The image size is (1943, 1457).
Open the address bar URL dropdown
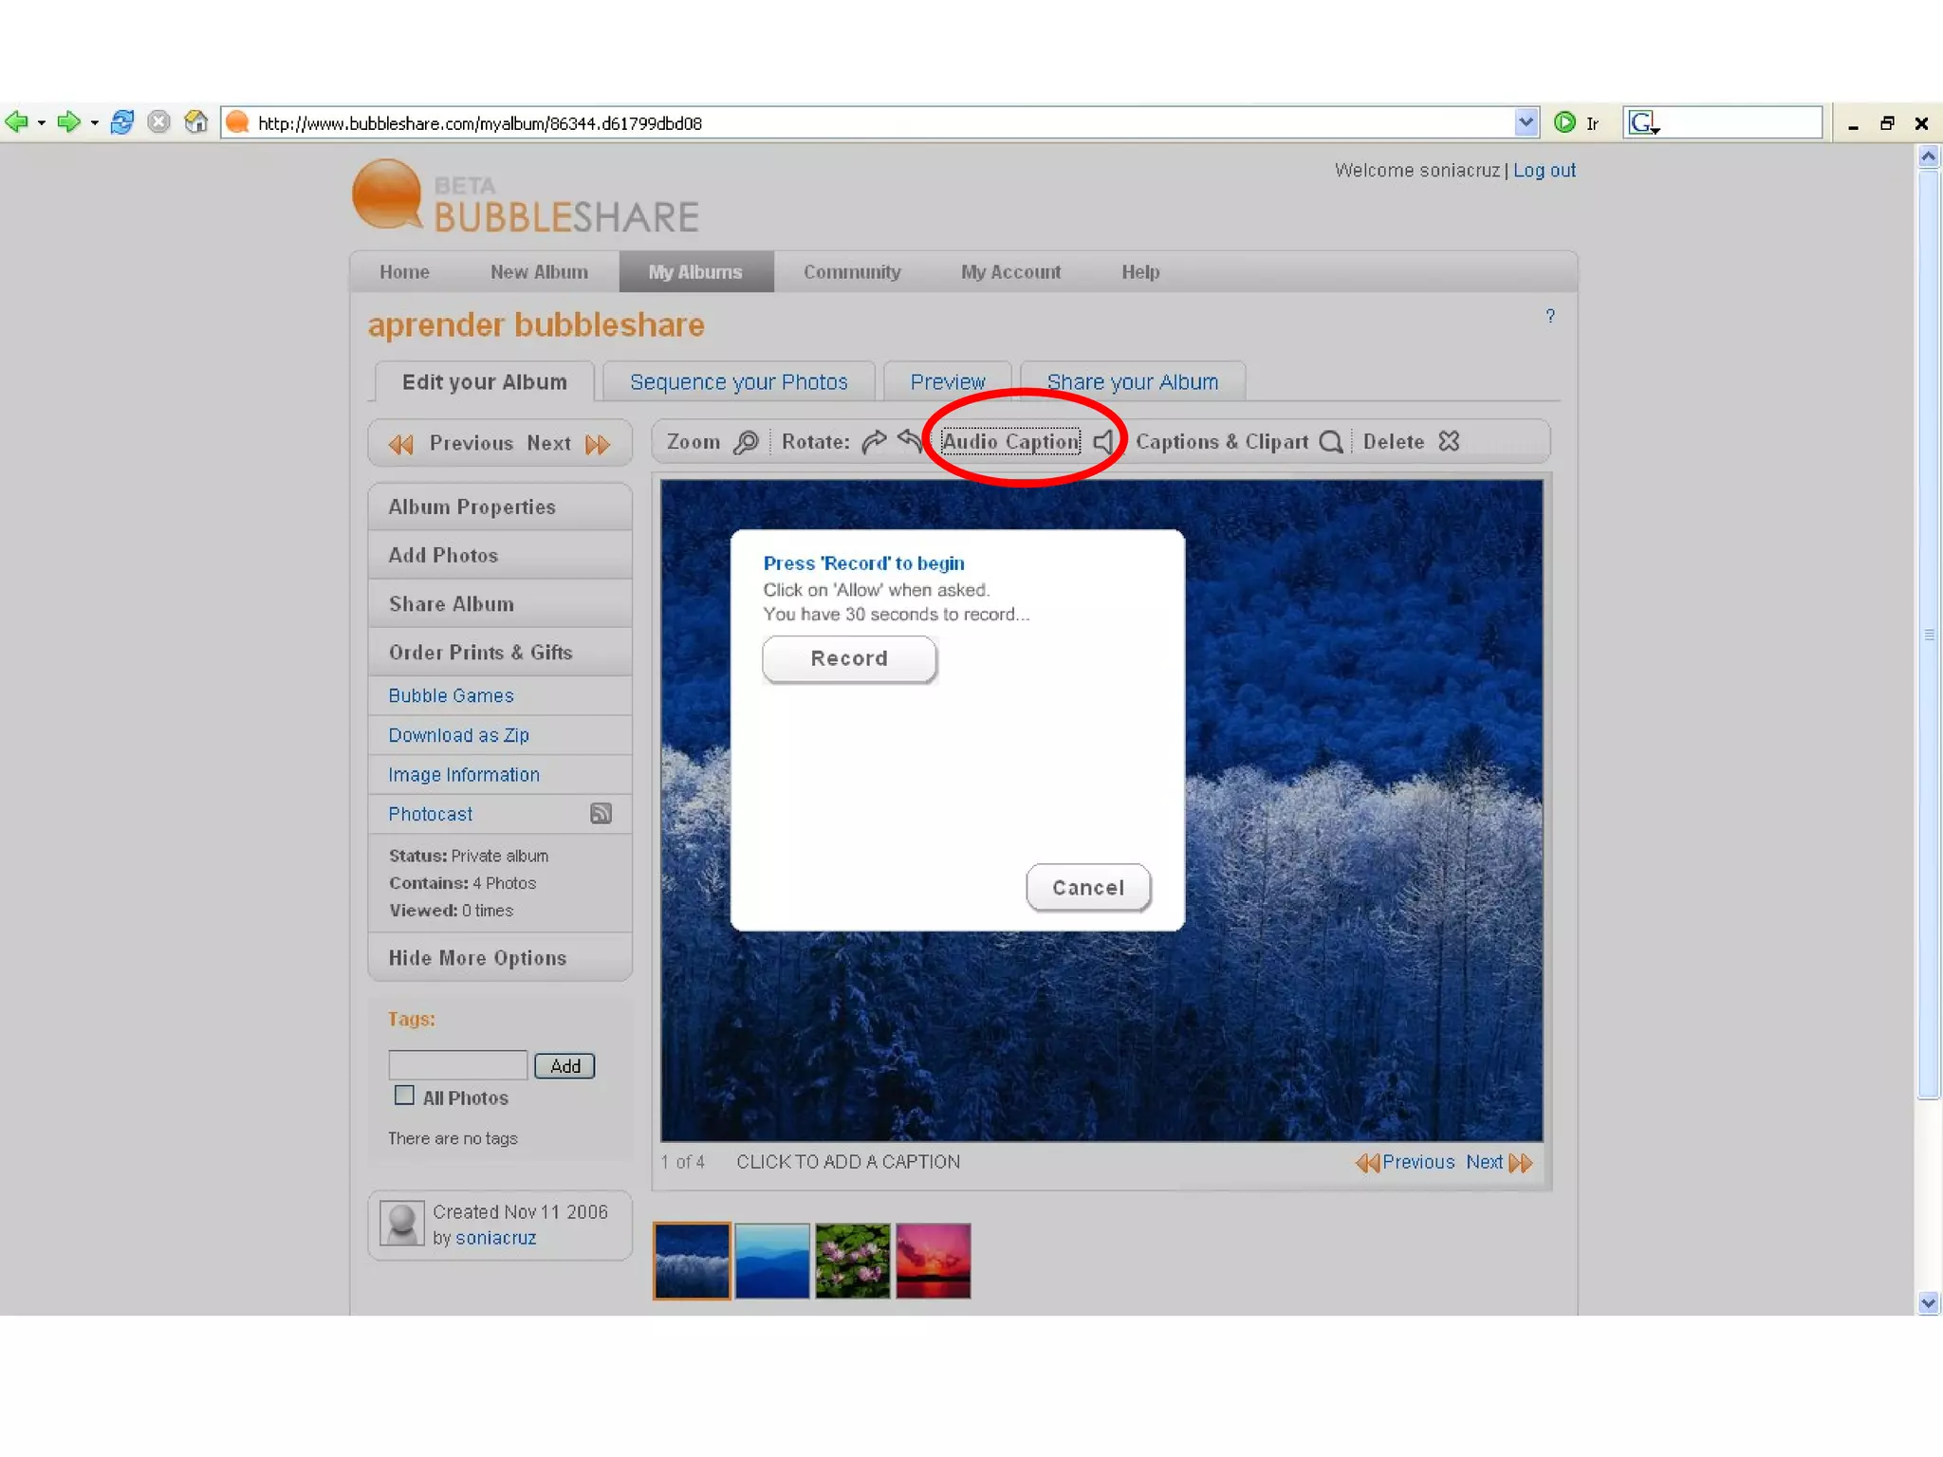(1526, 122)
